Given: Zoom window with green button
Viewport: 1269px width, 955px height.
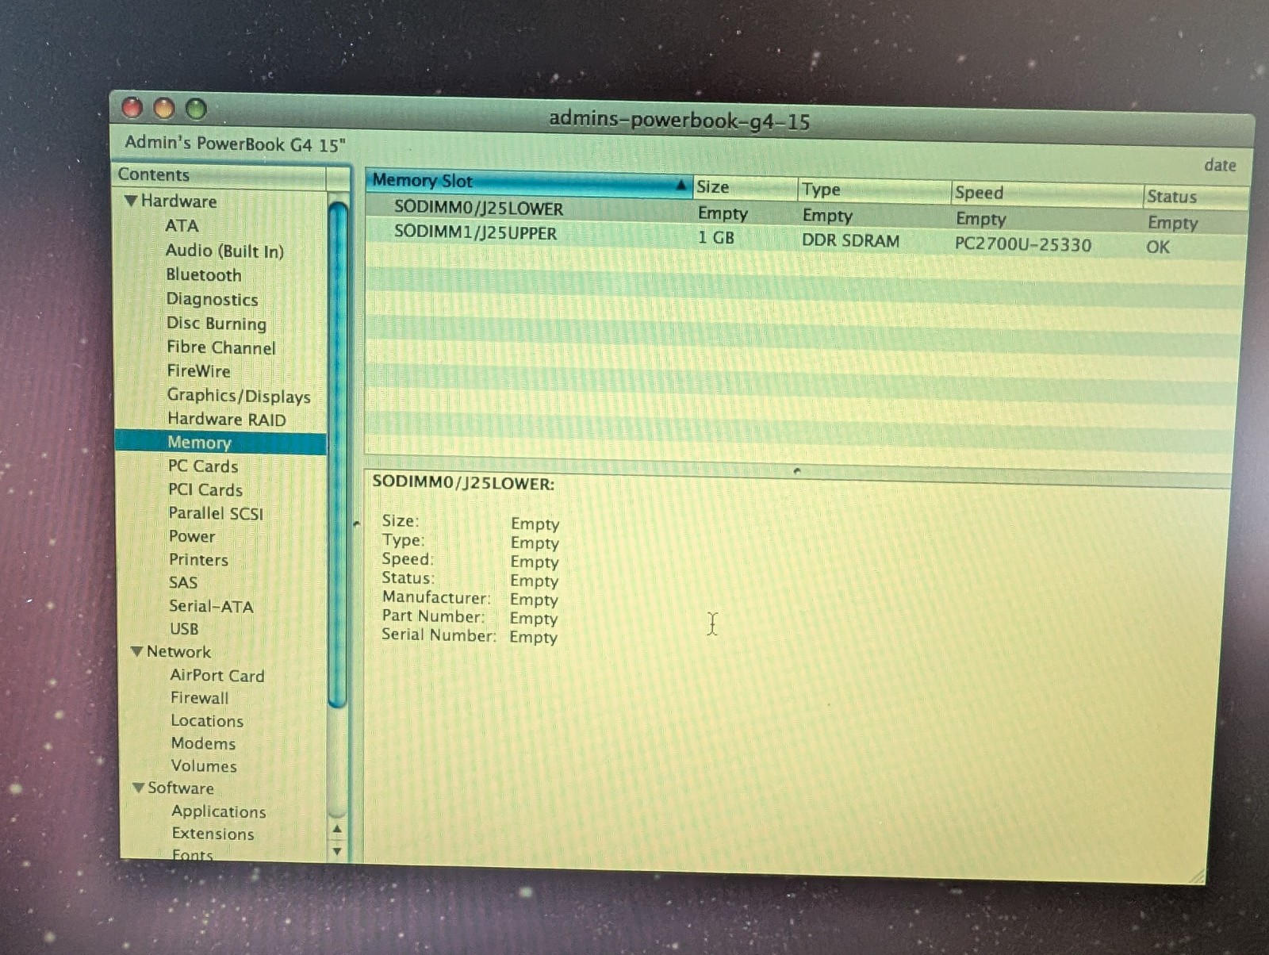Looking at the screenshot, I should [x=196, y=109].
